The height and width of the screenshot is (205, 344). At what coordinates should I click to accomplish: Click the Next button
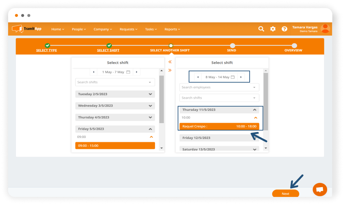click(x=285, y=194)
